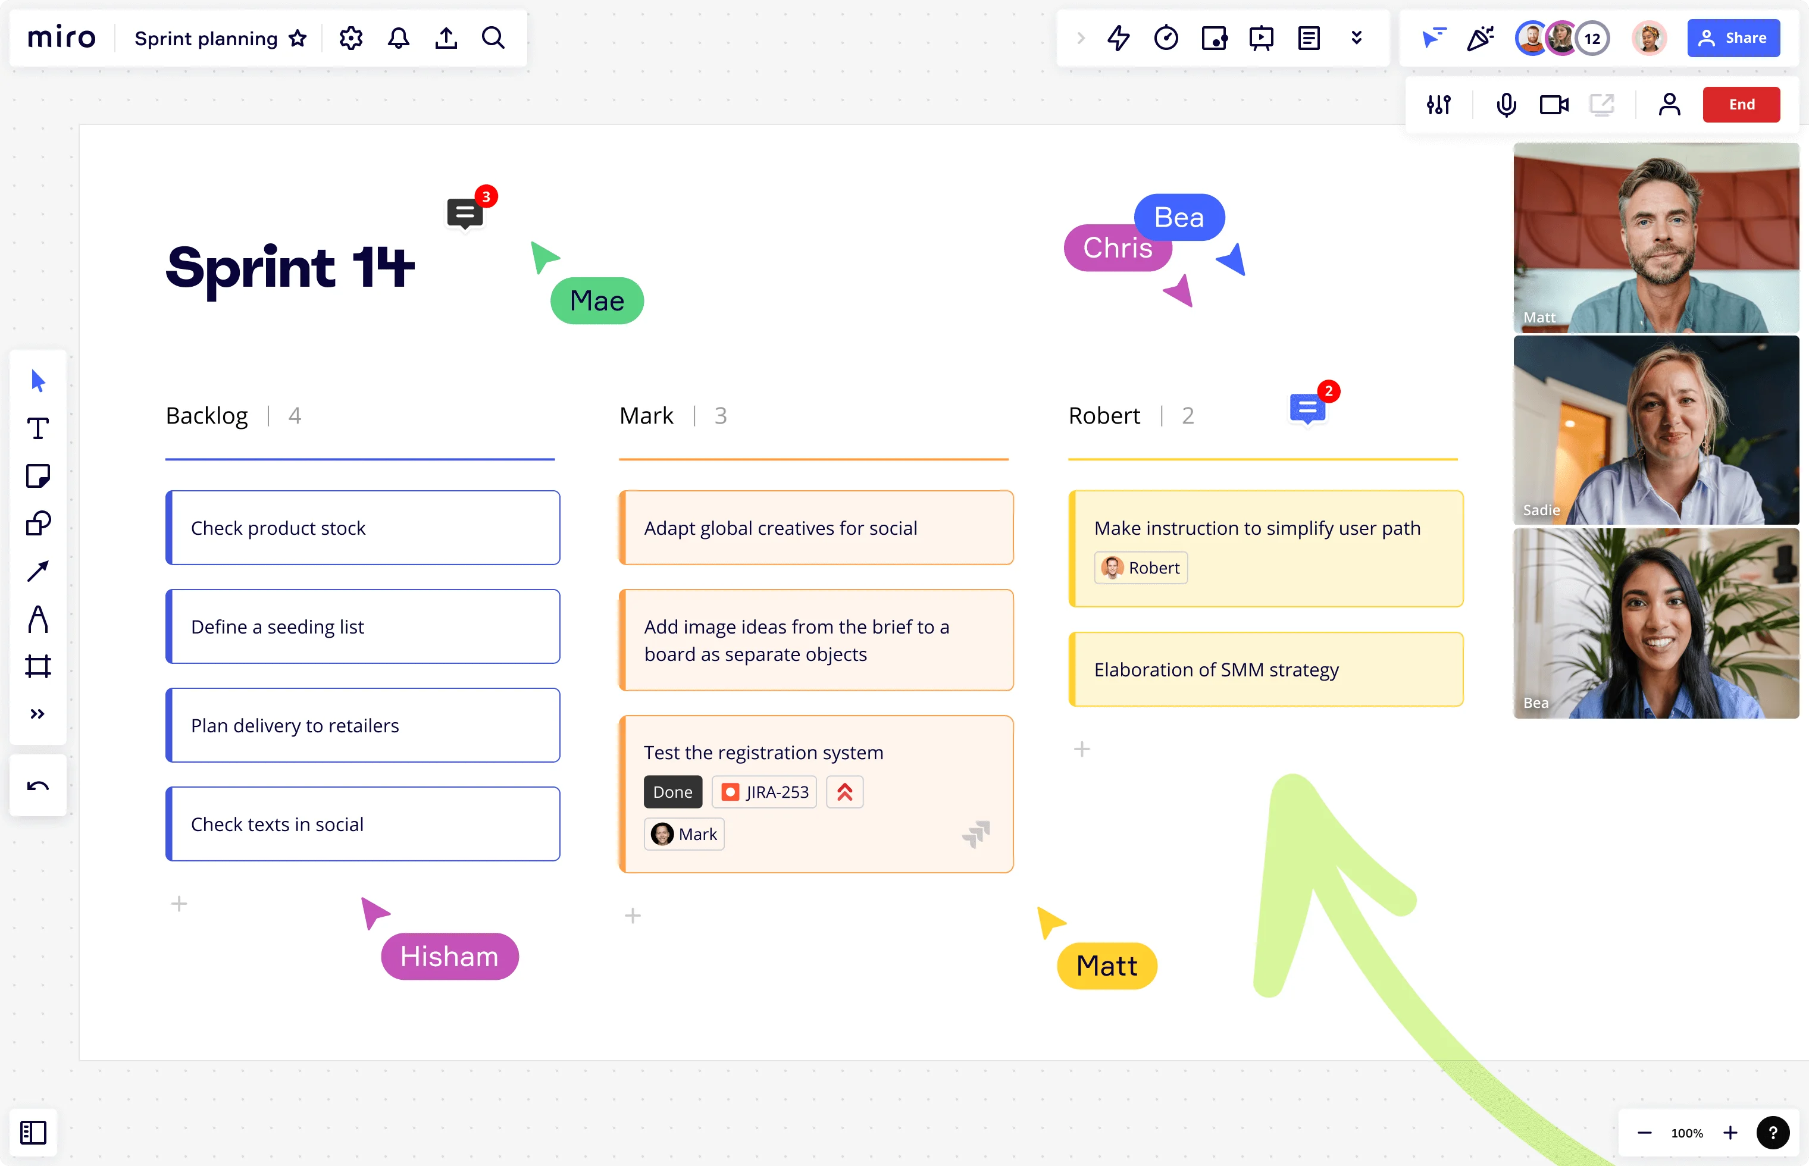Toggle the notifications bell icon

coord(399,38)
